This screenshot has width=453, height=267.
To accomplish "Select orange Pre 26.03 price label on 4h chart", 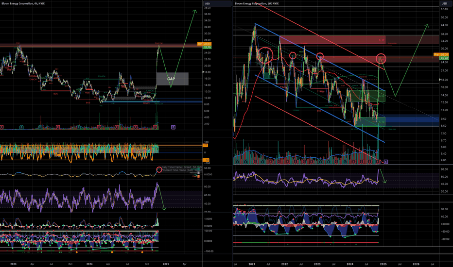I will tap(204, 44).
